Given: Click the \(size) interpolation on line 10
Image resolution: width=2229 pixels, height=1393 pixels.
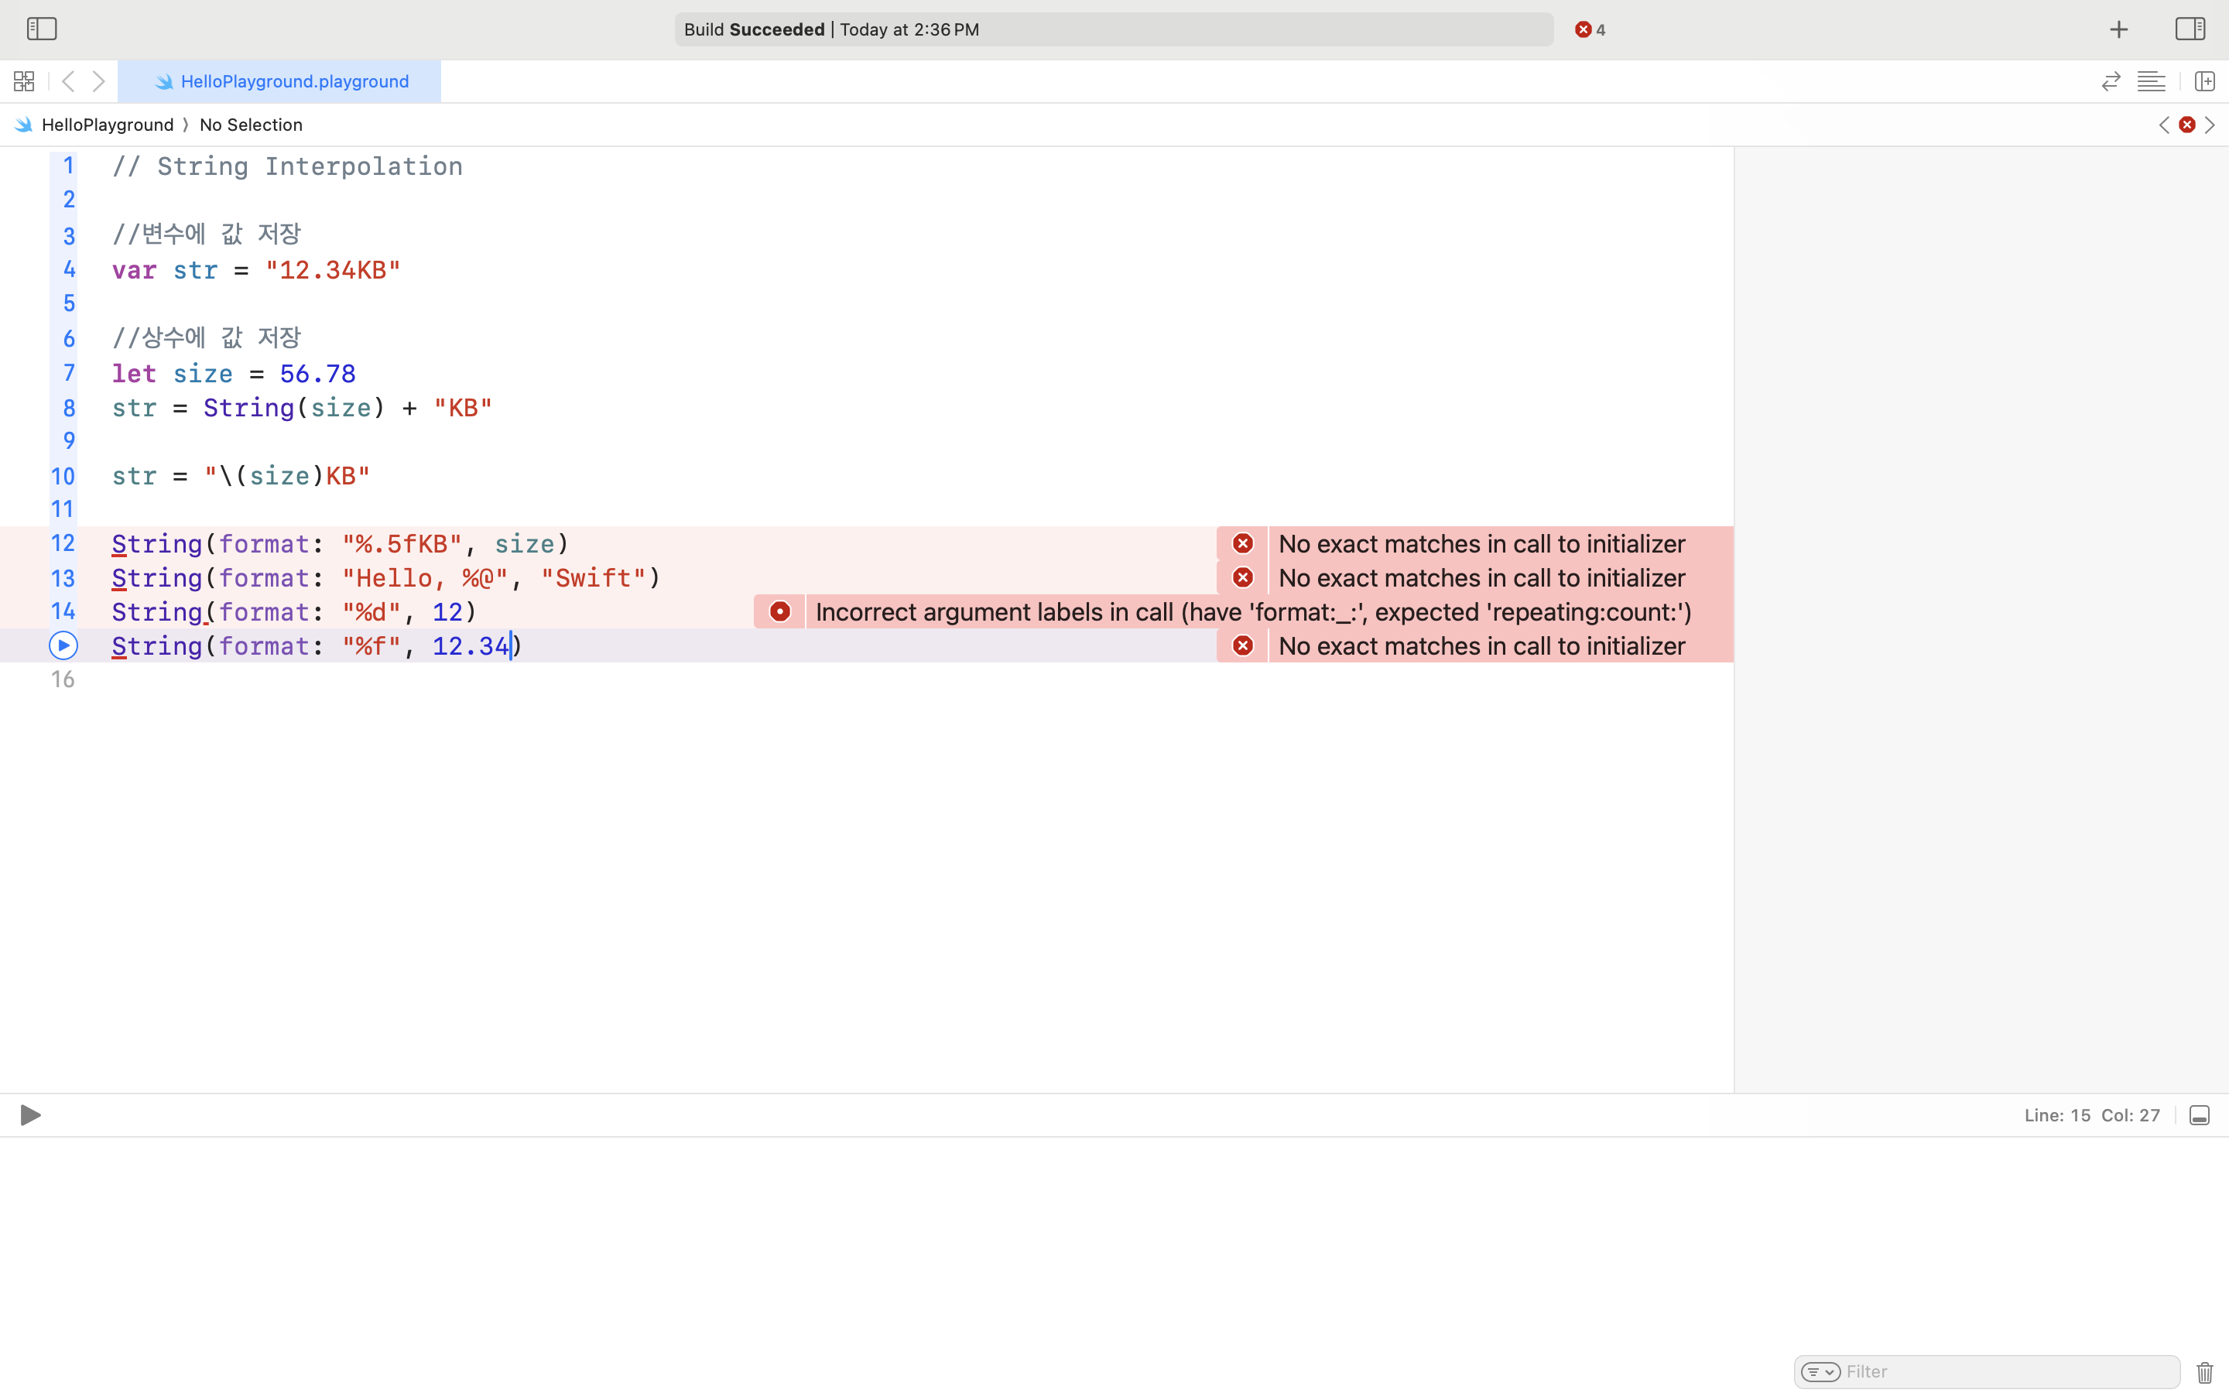Looking at the screenshot, I should pyautogui.click(x=272, y=476).
